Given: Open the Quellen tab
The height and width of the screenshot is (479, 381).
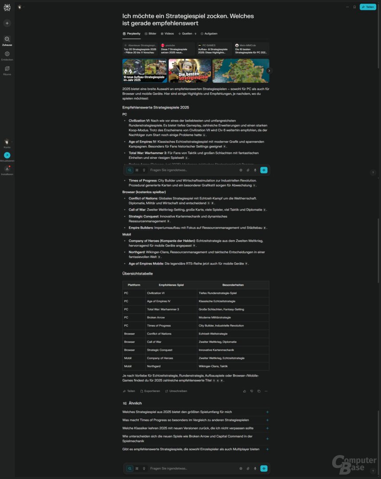Looking at the screenshot, I should click(187, 34).
